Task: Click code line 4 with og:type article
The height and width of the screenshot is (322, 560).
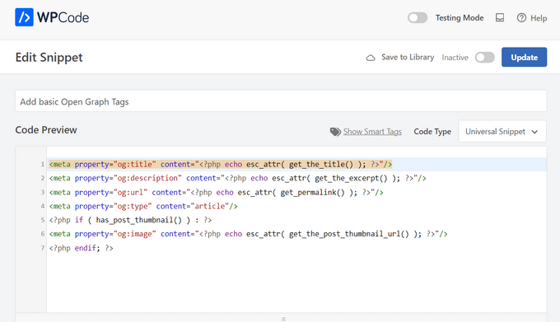Action: click(x=143, y=206)
